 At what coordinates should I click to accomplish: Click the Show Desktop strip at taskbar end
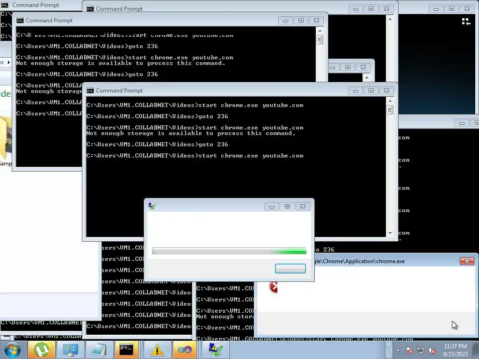(x=477, y=350)
